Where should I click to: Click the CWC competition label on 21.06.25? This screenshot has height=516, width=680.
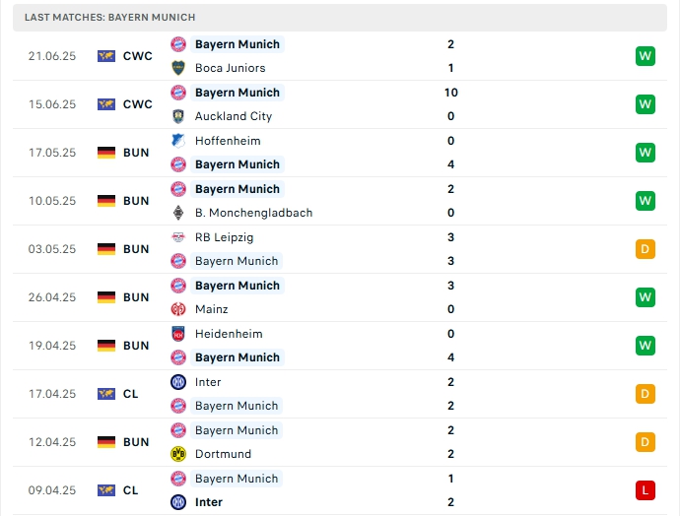click(x=138, y=56)
